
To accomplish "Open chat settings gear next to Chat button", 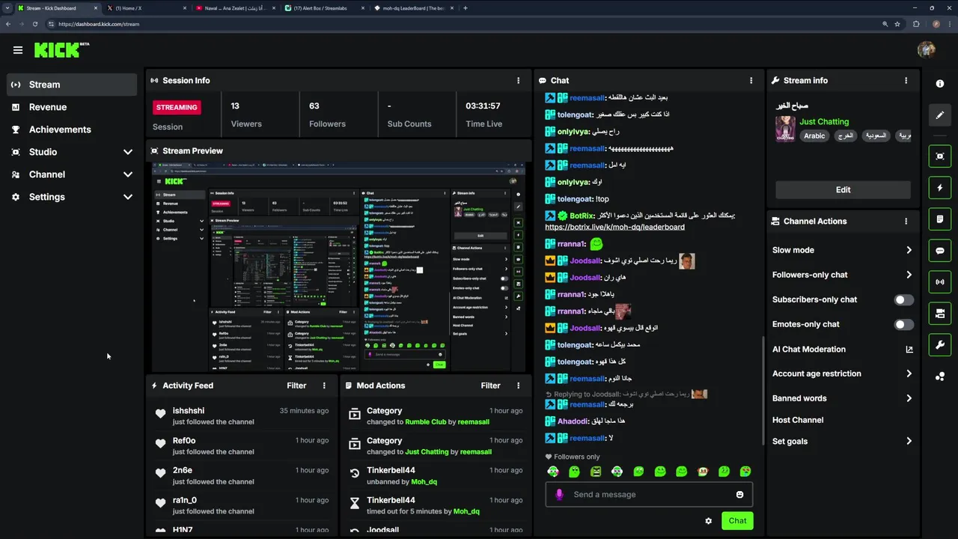I will point(709,521).
